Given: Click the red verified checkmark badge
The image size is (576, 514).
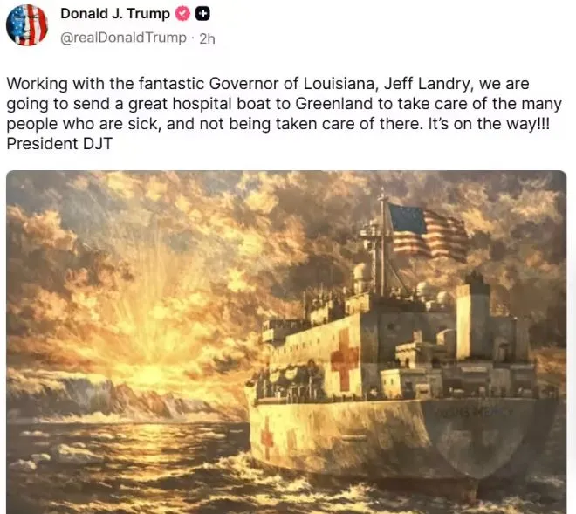Looking at the screenshot, I should (x=182, y=14).
